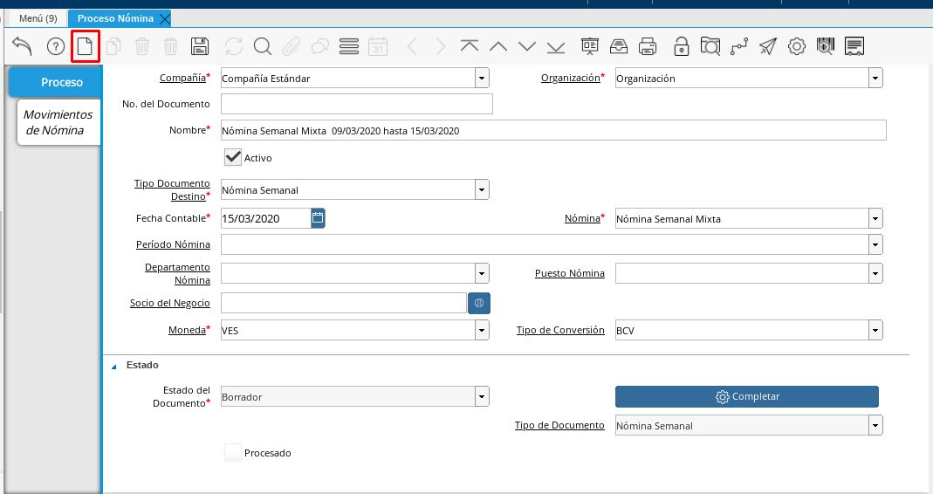Screen dimensions: 933x494
Task: Click the padlock toolbar icon
Action: 682,46
